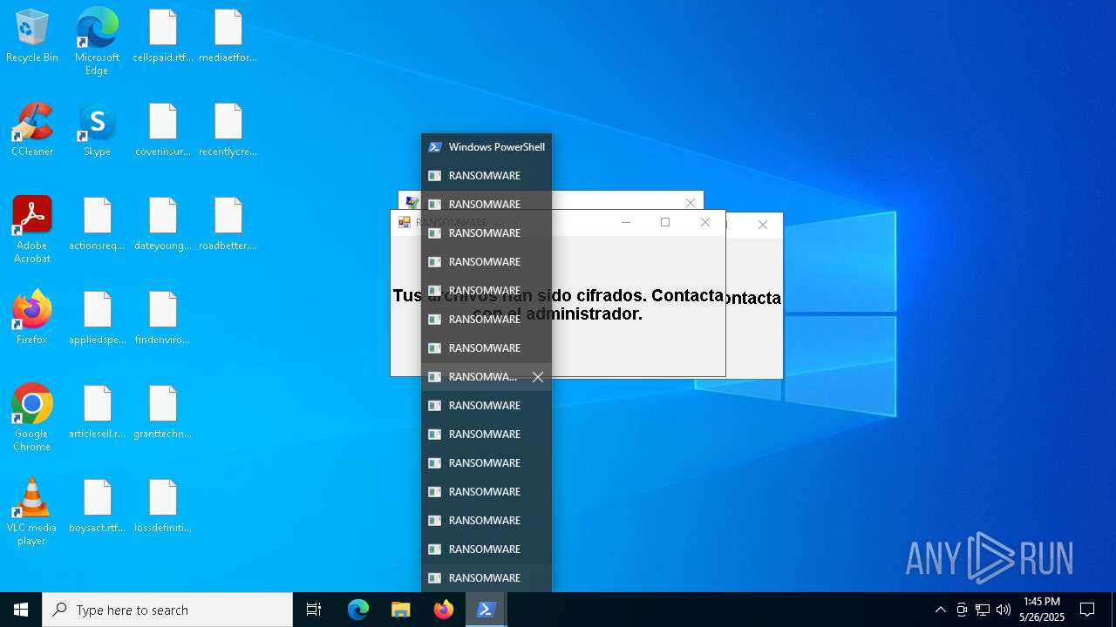The height and width of the screenshot is (627, 1116).
Task: Select the roadbetter... file icon
Action: click(x=228, y=225)
